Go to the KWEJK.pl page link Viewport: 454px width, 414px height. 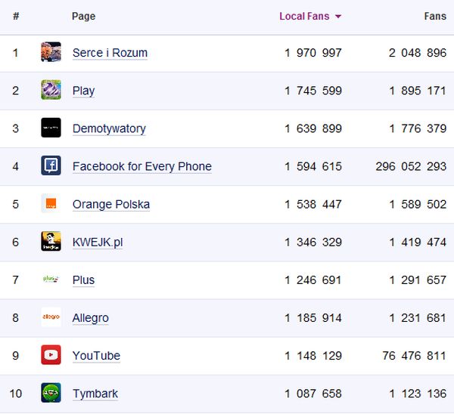point(98,242)
